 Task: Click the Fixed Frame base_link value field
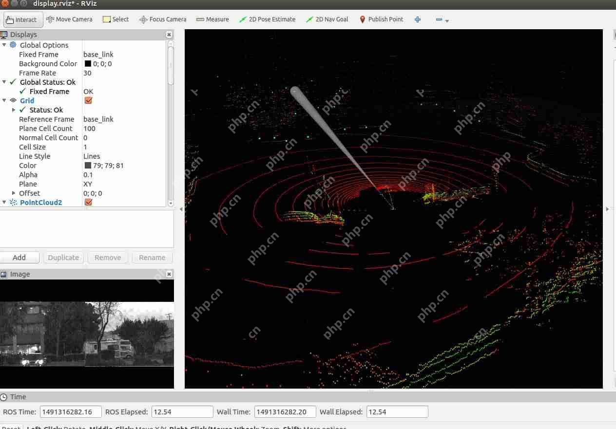click(125, 55)
